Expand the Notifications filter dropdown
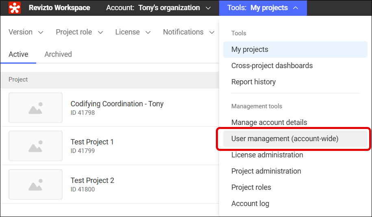 (x=189, y=32)
